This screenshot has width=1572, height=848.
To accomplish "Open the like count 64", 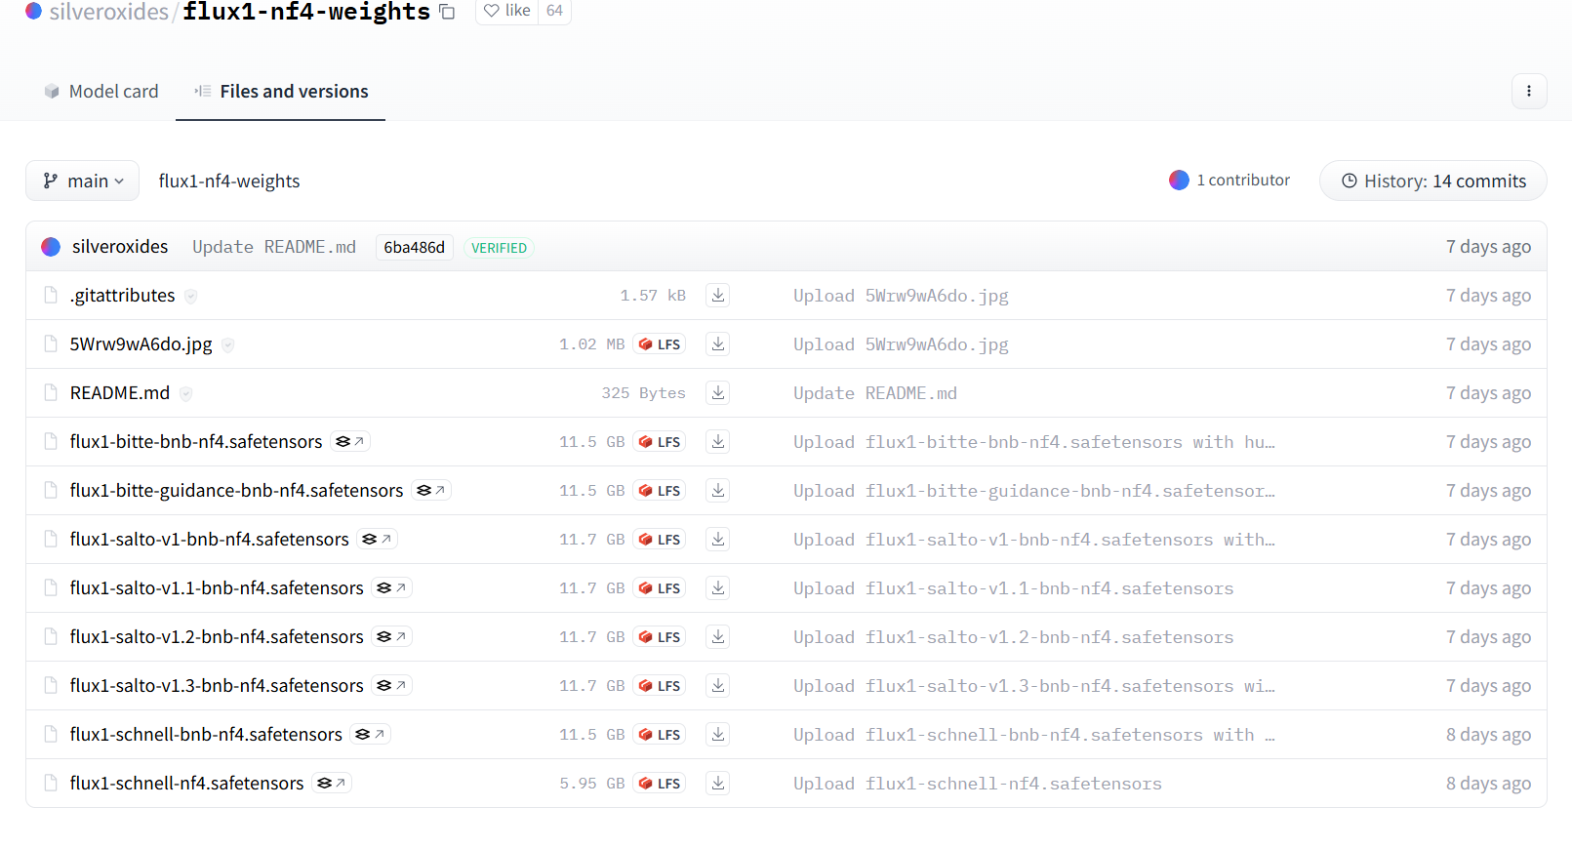I will [x=554, y=11].
